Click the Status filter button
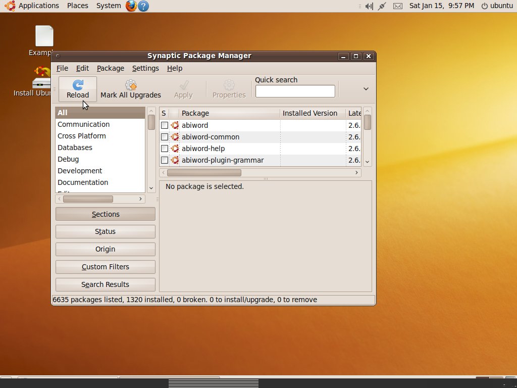Viewport: 517px width, 388px height. coord(106,231)
